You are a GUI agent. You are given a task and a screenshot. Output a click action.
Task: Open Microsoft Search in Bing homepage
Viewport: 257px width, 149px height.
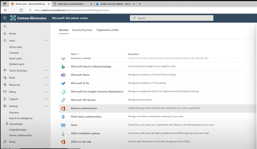91,66
